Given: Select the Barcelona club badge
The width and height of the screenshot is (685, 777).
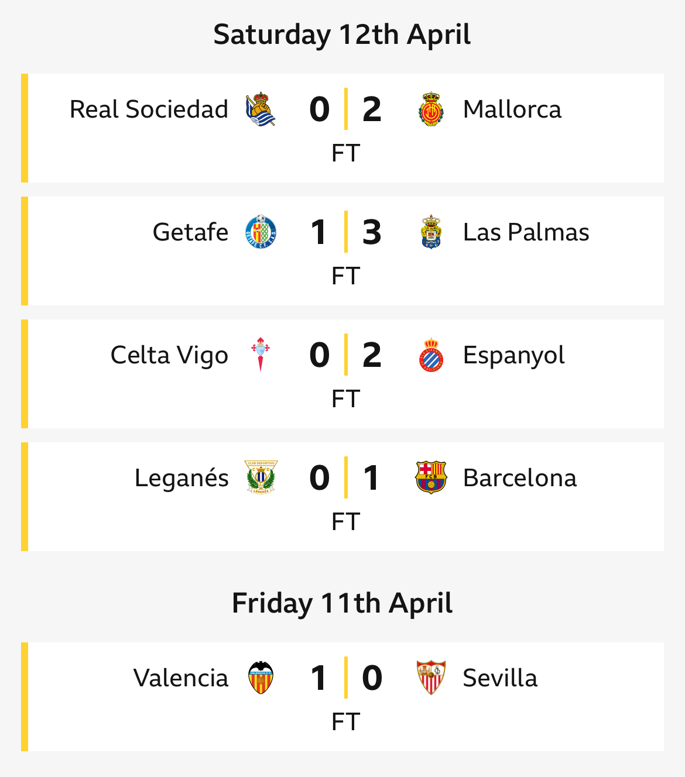Looking at the screenshot, I should pyautogui.click(x=431, y=478).
